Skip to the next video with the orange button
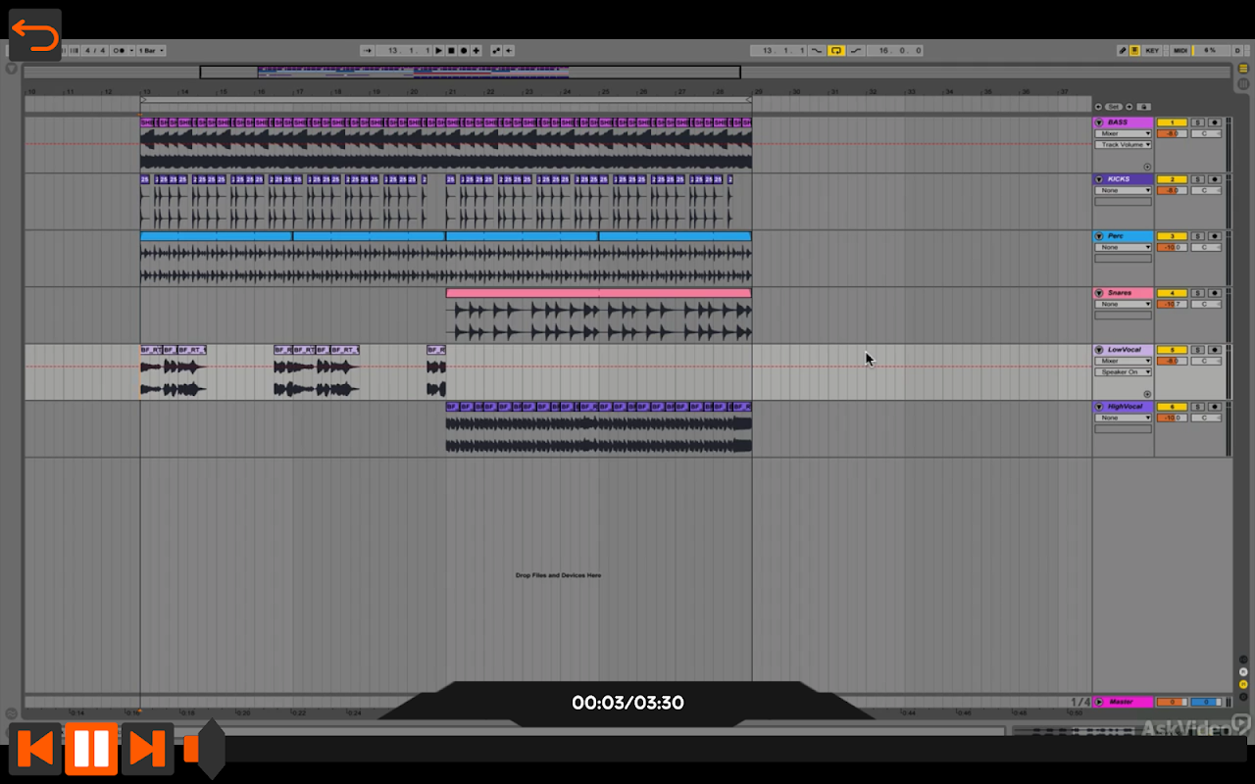Image resolution: width=1255 pixels, height=784 pixels. tap(147, 749)
